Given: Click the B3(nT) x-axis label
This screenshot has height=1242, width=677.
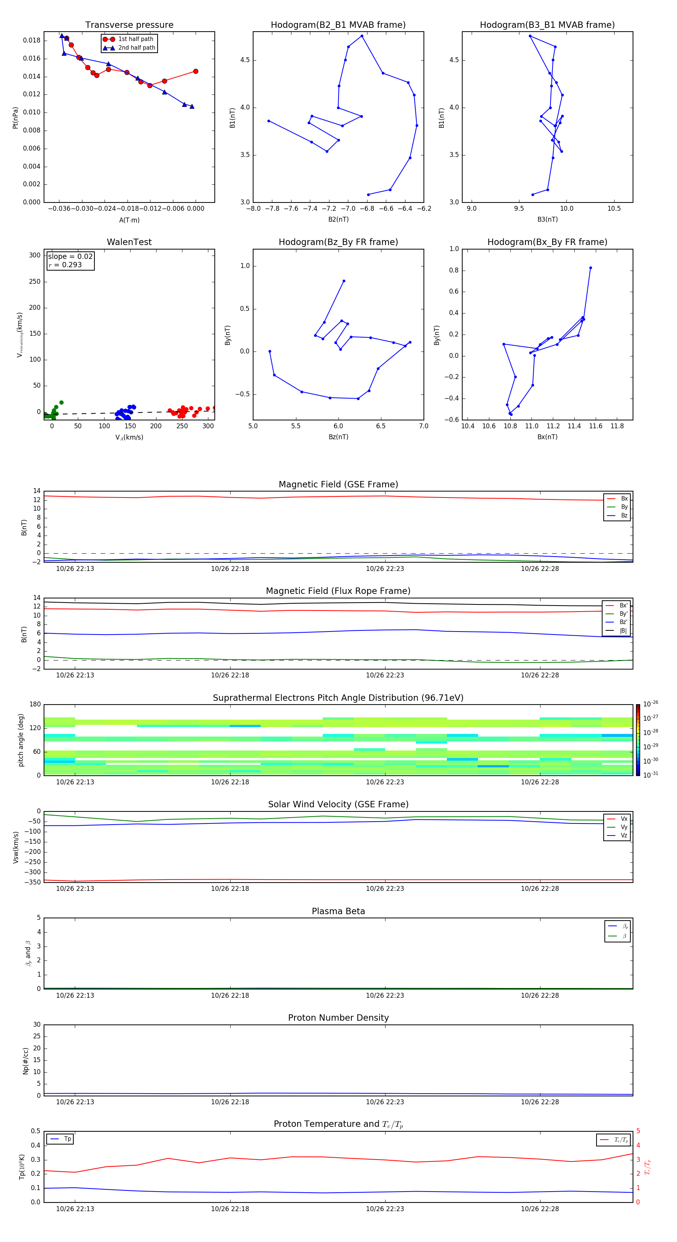Looking at the screenshot, I should click(547, 219).
